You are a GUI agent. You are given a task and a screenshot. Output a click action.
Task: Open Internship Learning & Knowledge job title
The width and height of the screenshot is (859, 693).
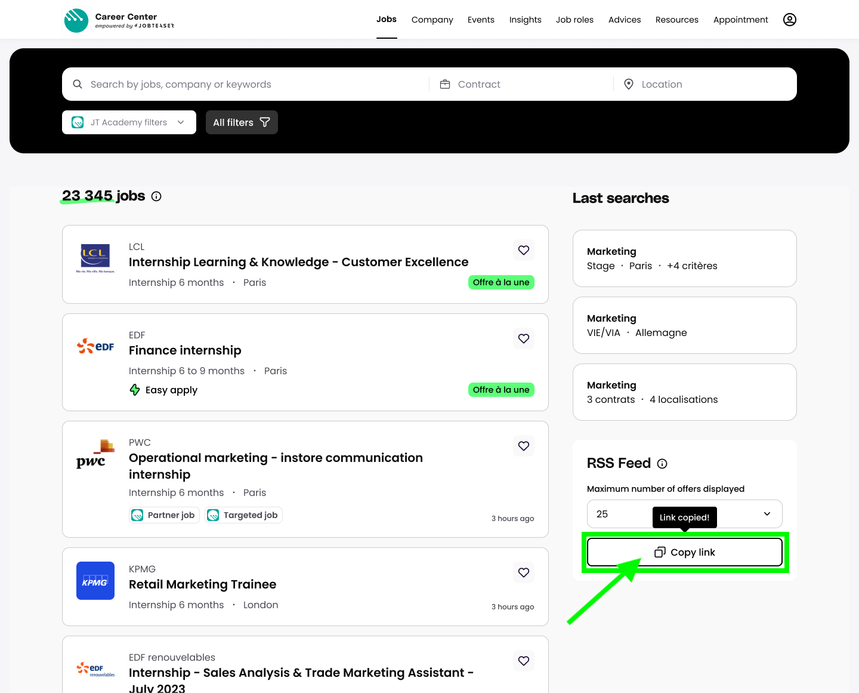pos(299,262)
